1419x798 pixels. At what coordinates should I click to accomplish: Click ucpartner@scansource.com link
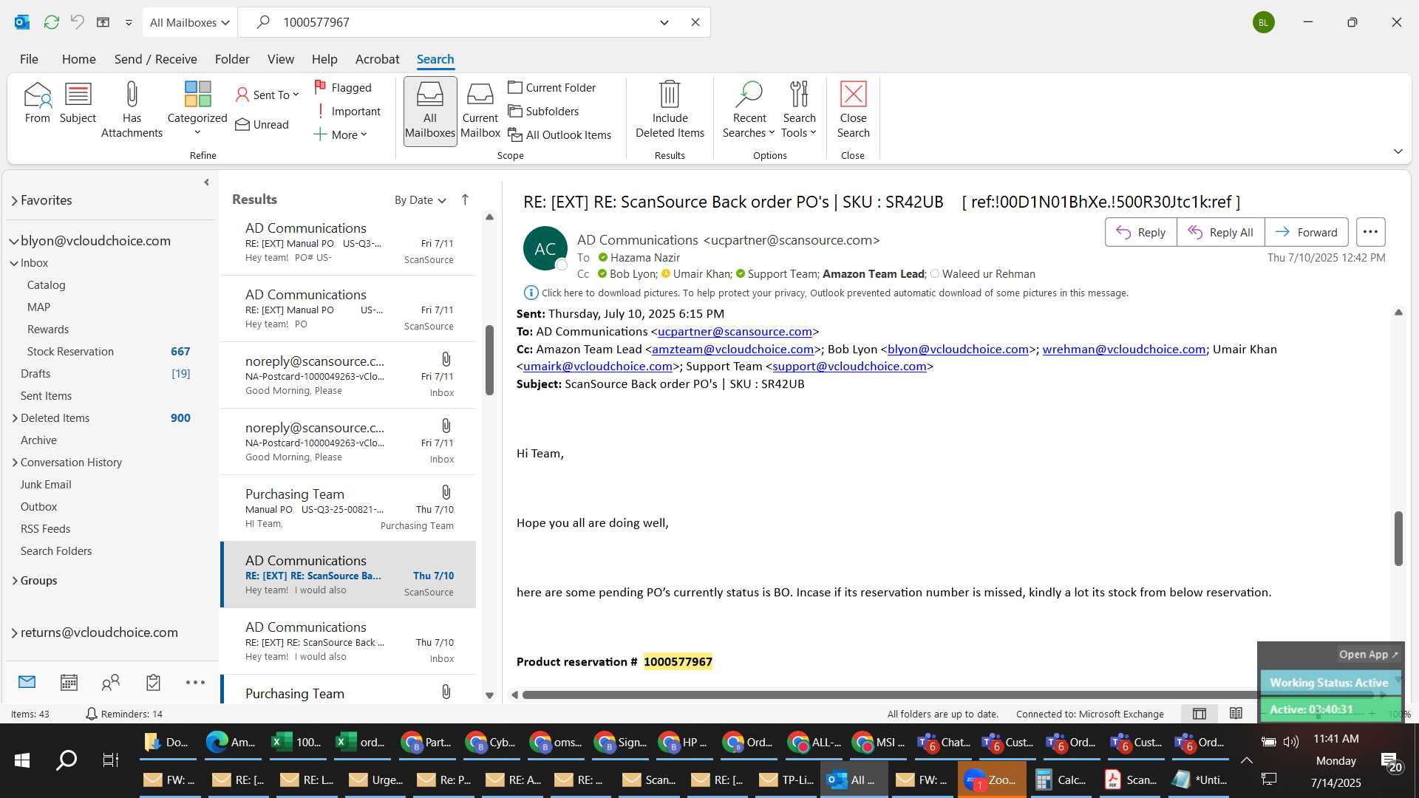[735, 332]
